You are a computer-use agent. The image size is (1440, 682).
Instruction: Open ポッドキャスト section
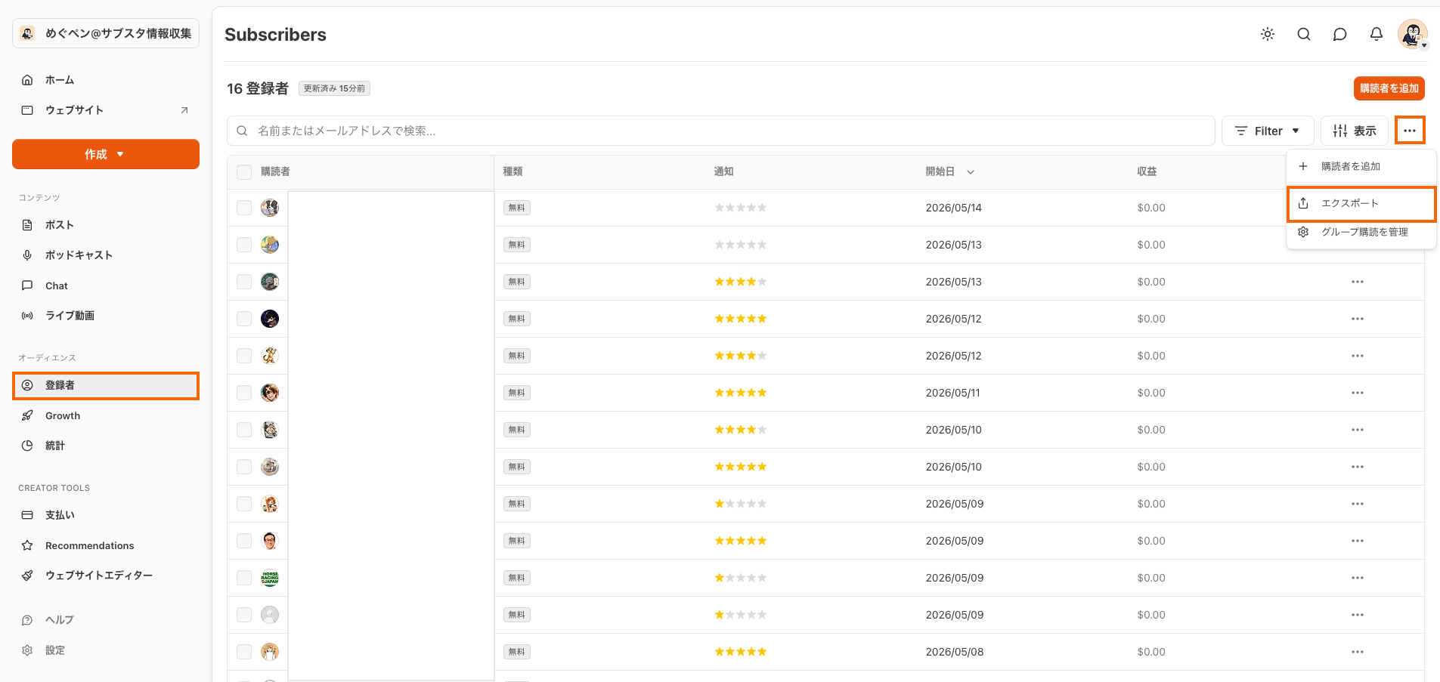click(x=106, y=255)
